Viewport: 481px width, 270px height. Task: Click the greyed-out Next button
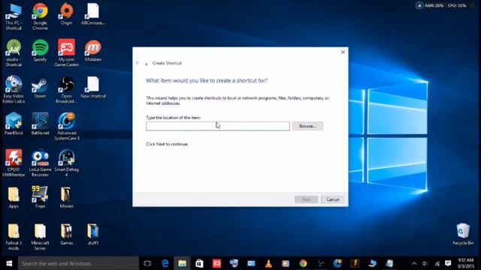tap(306, 199)
